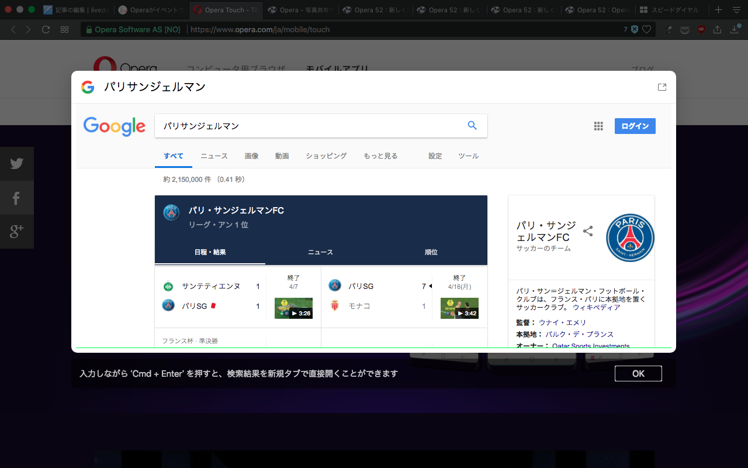748x468 pixels.
Task: Switch to the ニュース card tab
Action: click(320, 252)
